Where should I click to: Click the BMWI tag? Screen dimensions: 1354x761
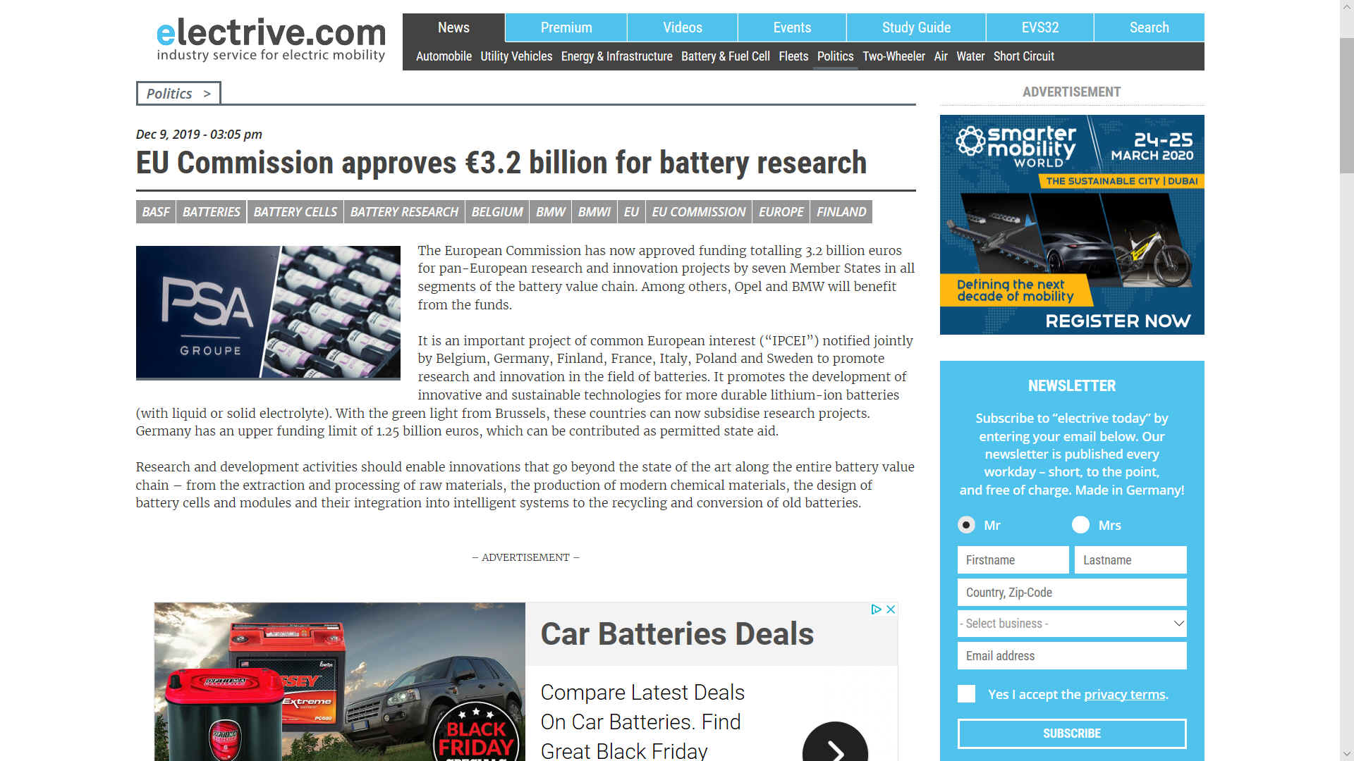(594, 212)
